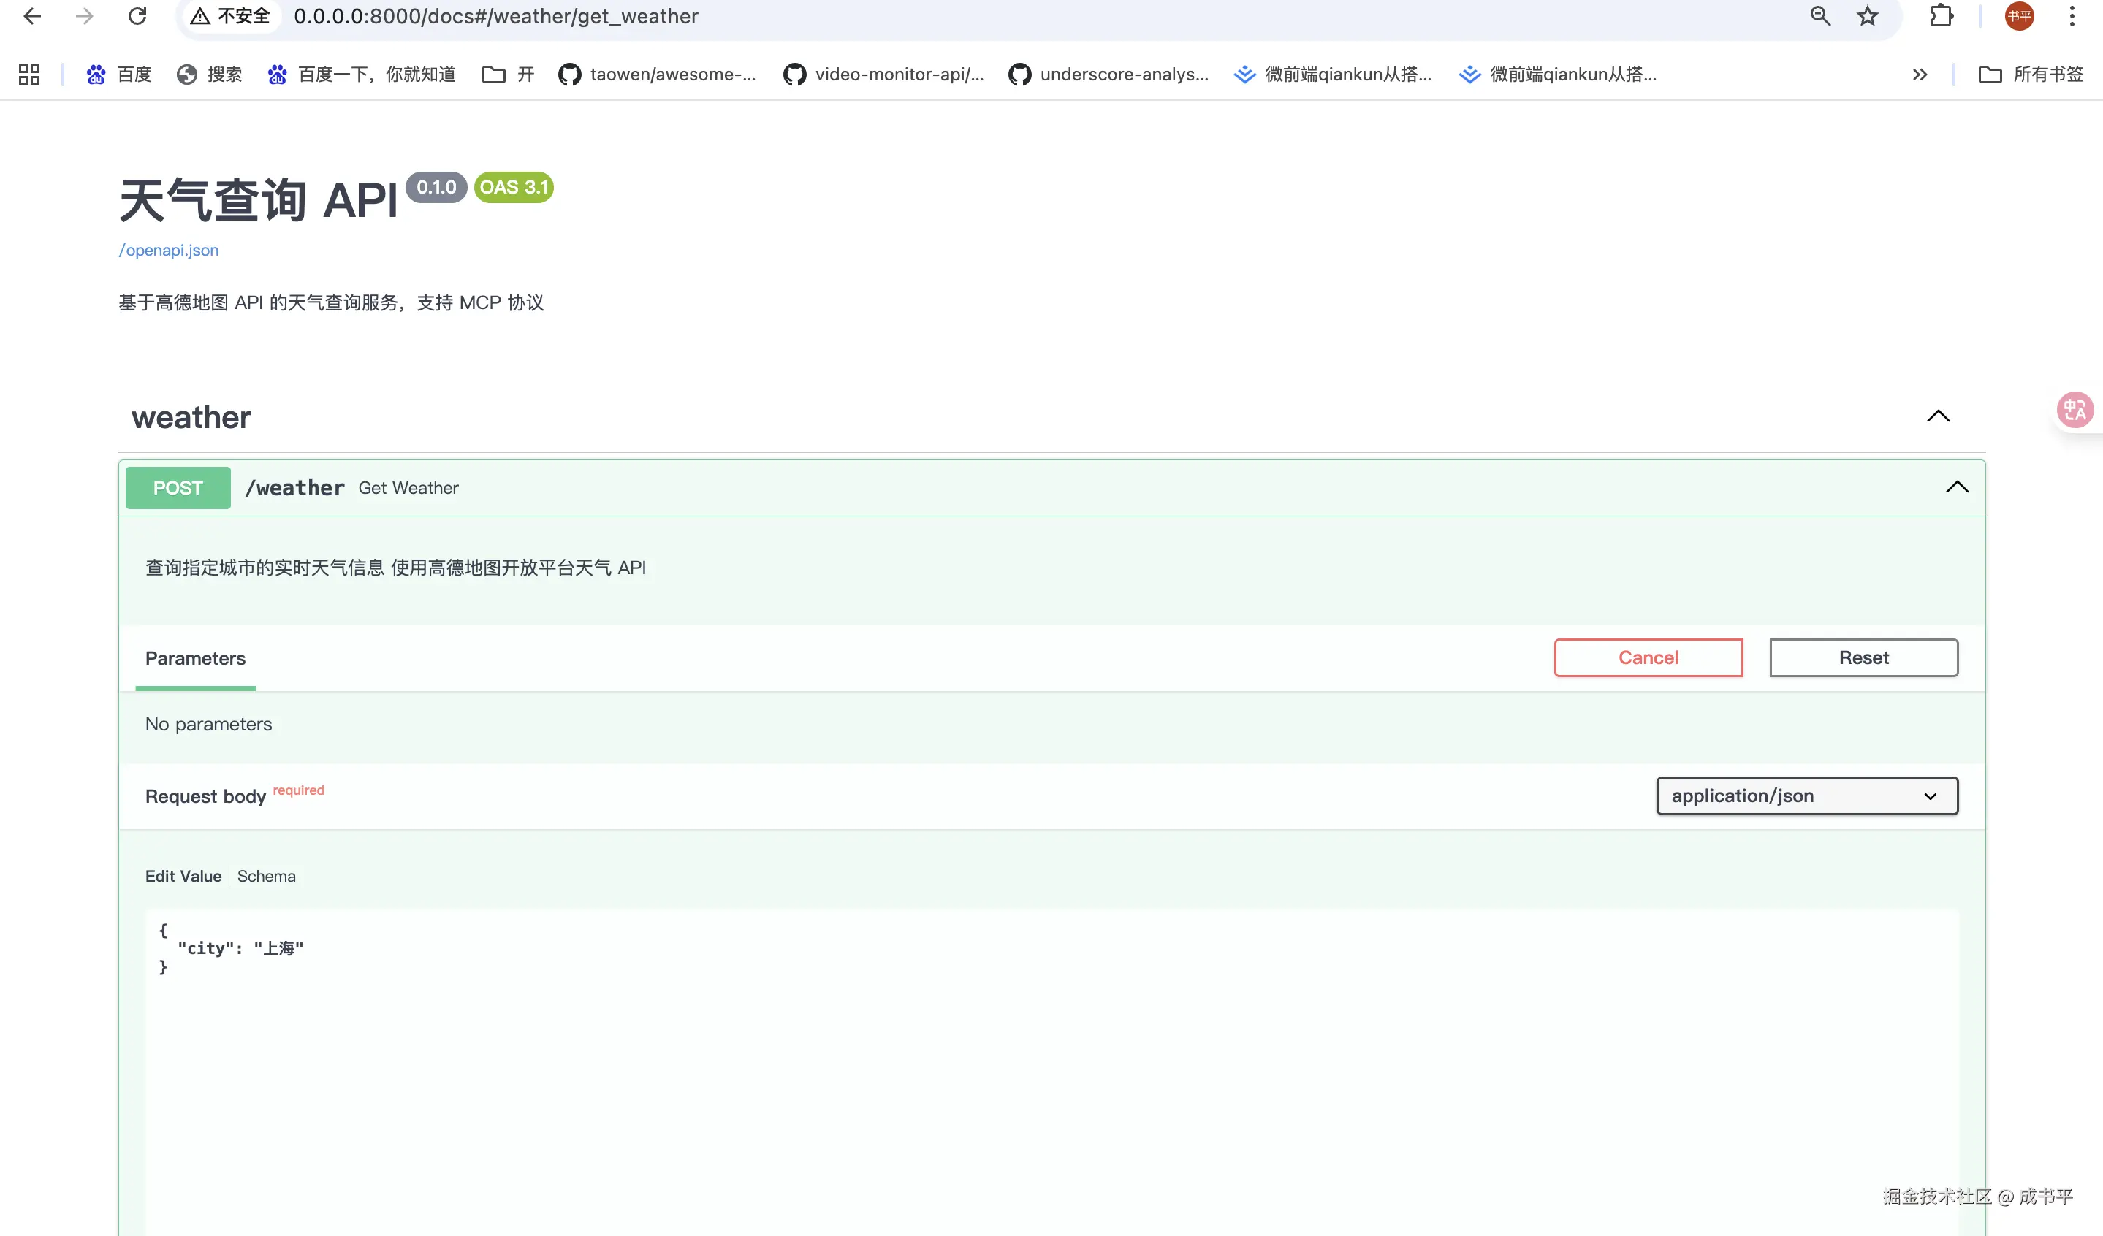Bookmark this page with star icon
The width and height of the screenshot is (2103, 1236).
[x=1867, y=16]
